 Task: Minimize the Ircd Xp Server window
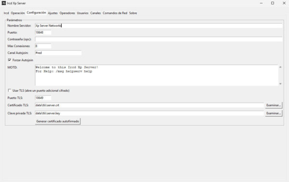tap(261, 3)
